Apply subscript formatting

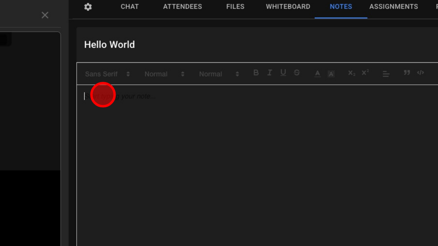click(352, 73)
